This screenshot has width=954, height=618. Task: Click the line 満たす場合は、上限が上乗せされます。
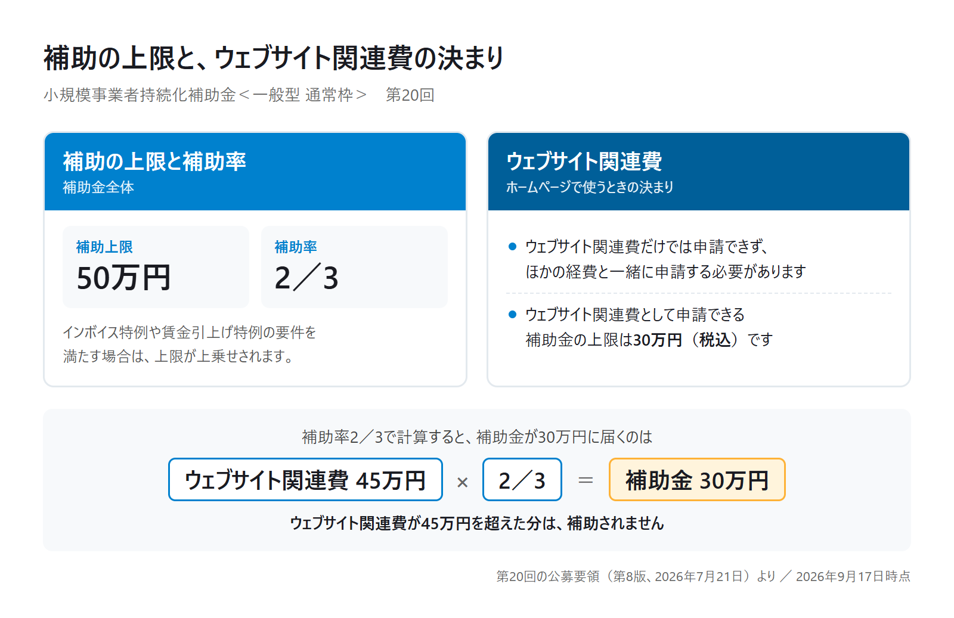(178, 356)
